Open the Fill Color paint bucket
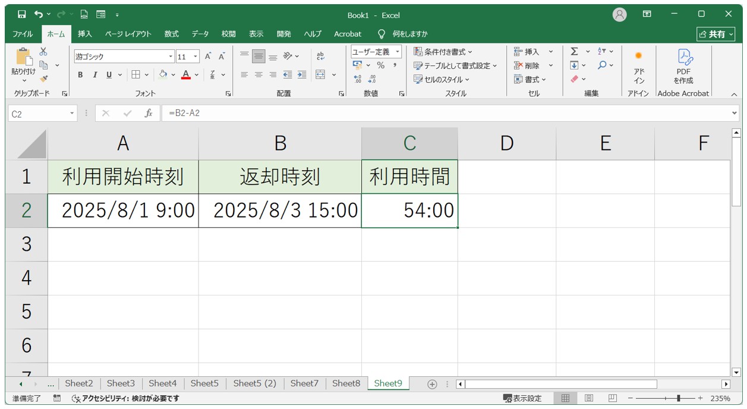This screenshot has height=409, width=747. [x=163, y=75]
